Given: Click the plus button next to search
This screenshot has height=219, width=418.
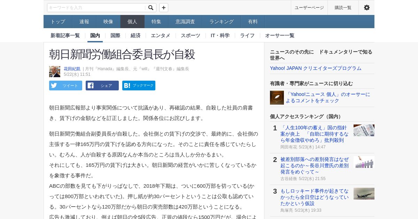Looking at the screenshot, I should [164, 8].
